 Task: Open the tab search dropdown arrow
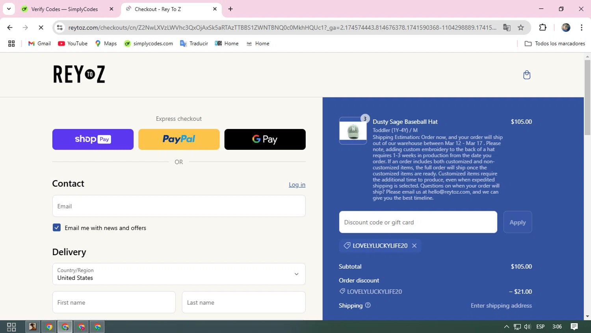tap(9, 9)
